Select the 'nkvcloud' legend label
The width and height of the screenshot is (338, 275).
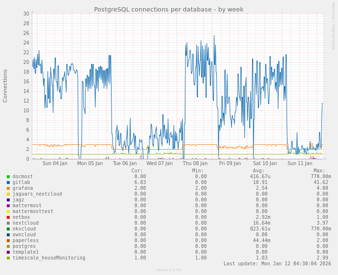(24, 229)
